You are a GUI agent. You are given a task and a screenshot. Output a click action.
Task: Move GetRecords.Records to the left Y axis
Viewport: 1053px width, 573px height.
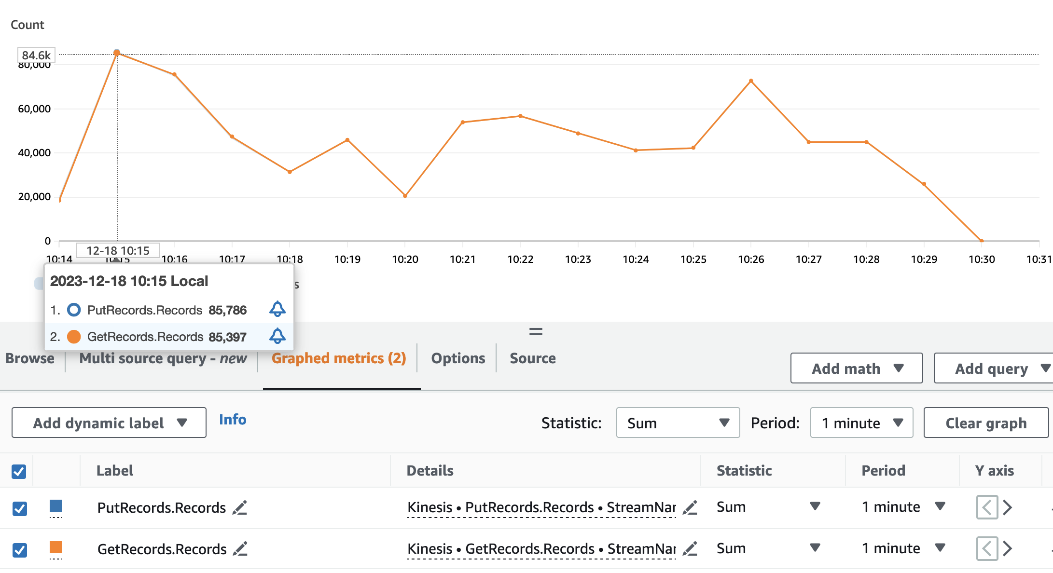point(986,549)
